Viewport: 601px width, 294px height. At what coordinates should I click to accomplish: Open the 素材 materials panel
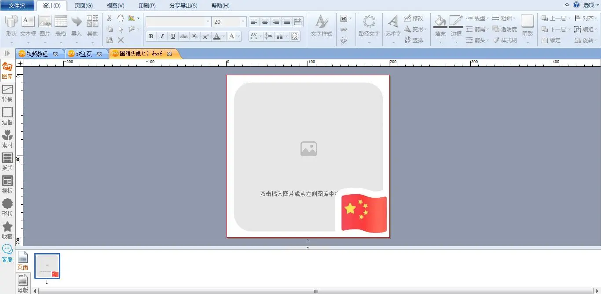coord(7,139)
